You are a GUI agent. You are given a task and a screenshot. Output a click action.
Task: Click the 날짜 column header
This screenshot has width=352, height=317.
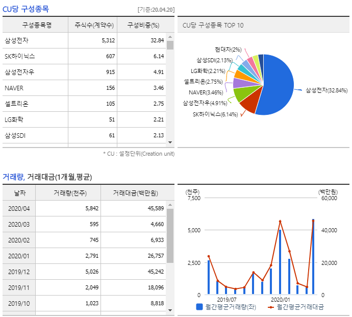tap(20, 193)
